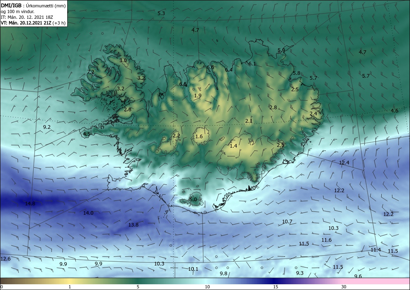Click the 14.0 value over the dark blue band
The height and width of the screenshot is (290, 410).
click(88, 213)
